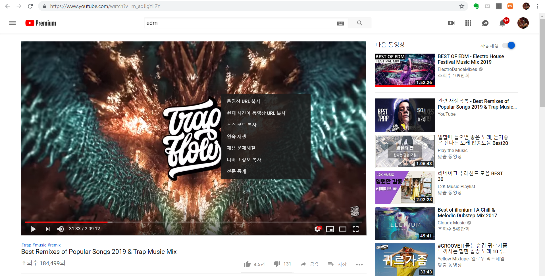Go to the YouTube Premium home logo
This screenshot has height=276, width=545.
pyautogui.click(x=41, y=23)
